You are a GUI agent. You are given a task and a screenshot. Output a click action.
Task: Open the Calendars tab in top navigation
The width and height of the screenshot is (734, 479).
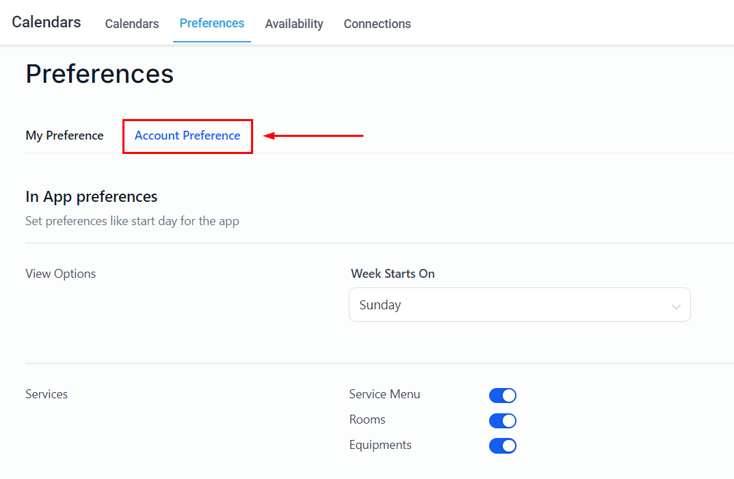[132, 24]
